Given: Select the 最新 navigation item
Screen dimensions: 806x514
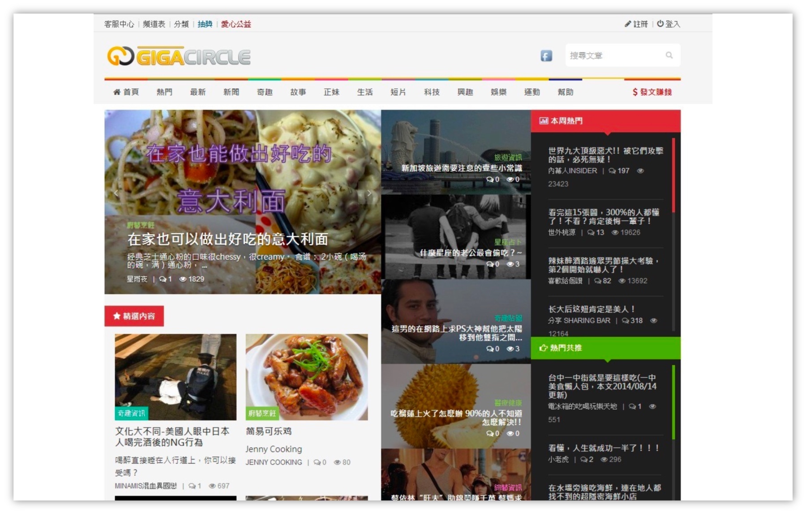Looking at the screenshot, I should [x=198, y=92].
